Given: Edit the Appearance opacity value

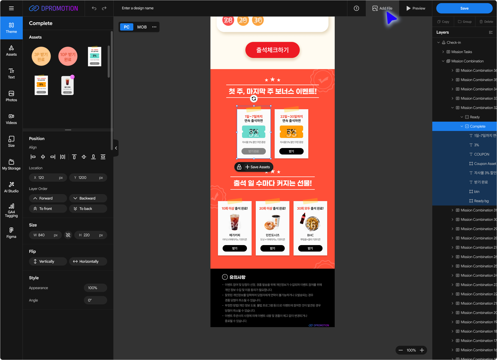Looking at the screenshot, I should coord(96,288).
